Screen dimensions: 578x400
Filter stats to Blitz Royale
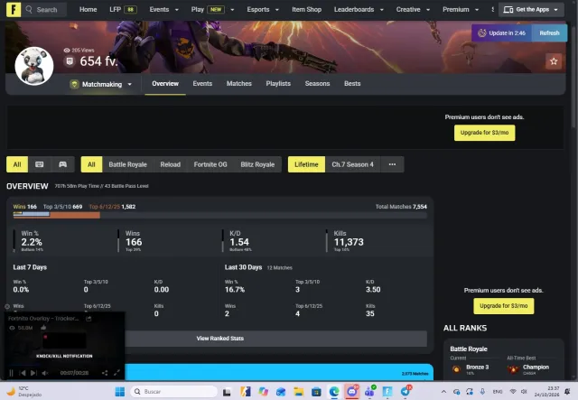coord(257,164)
